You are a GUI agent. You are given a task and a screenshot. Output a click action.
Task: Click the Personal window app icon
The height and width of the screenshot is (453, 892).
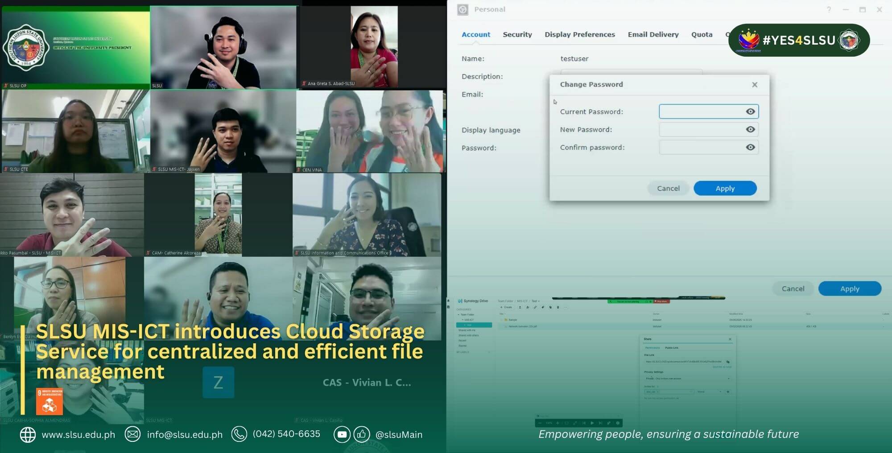[x=463, y=10]
